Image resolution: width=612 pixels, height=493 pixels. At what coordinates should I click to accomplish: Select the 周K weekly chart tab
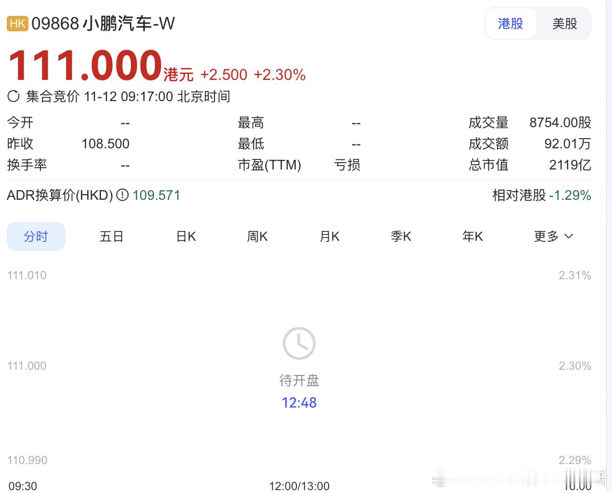(x=257, y=236)
